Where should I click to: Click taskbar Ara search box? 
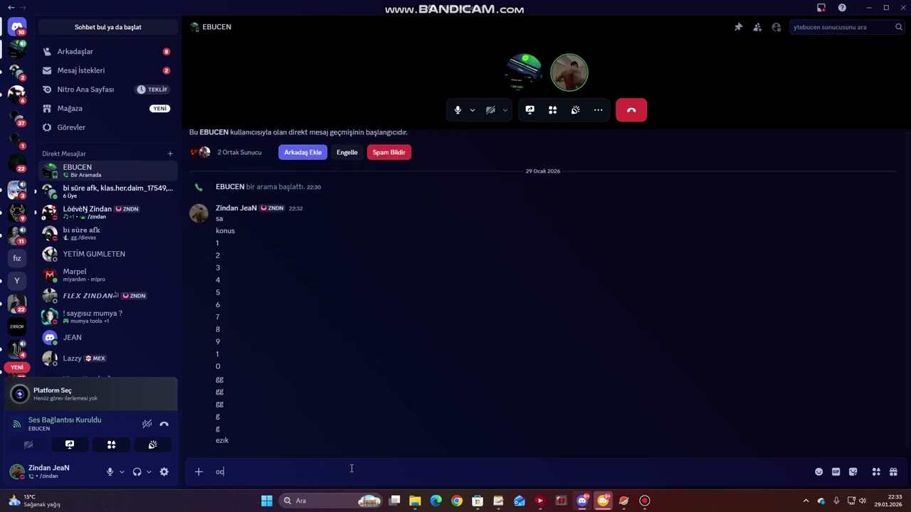[330, 501]
